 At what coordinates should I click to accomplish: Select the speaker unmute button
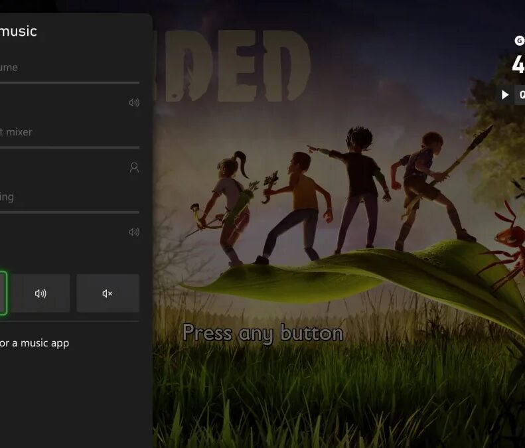click(40, 293)
